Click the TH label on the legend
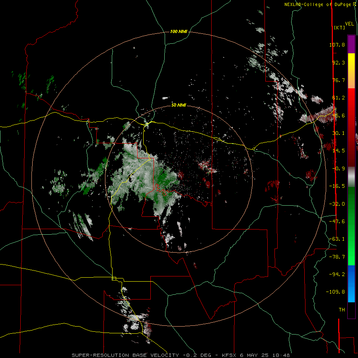 [x=342, y=310]
